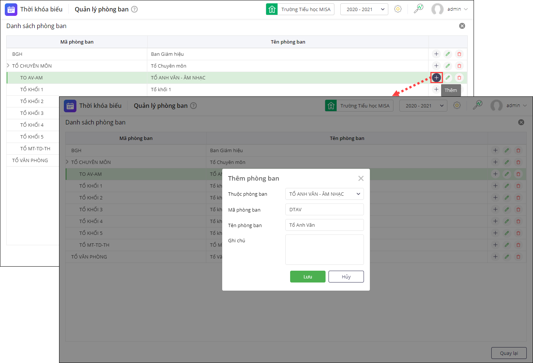533x363 pixels.
Task: Expand the TỔ CHUYÊN MÔN chevron in back window
Action: pyautogui.click(x=8, y=65)
